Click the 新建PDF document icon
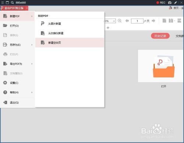 point(5,16)
